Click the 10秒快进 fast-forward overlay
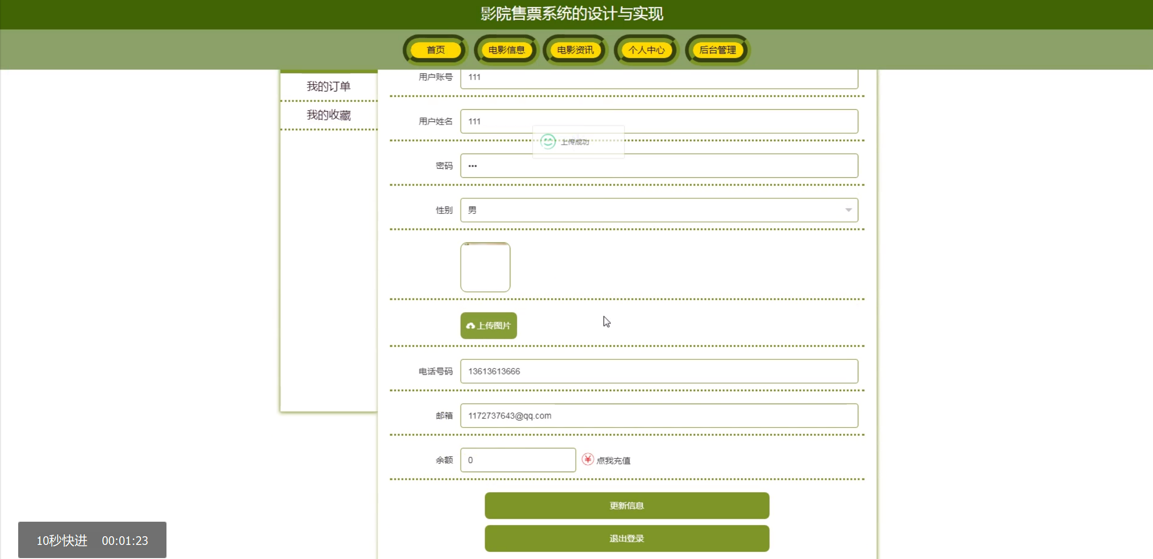The width and height of the screenshot is (1153, 559). [62, 540]
